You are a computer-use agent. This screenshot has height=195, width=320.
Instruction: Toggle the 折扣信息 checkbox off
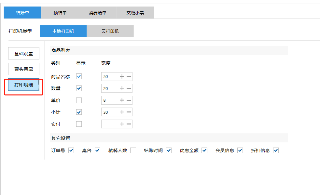pos(276,150)
